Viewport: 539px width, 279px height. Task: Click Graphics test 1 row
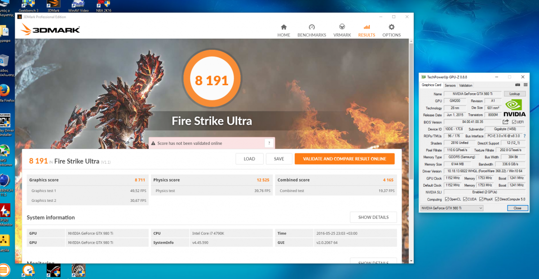[x=88, y=191]
